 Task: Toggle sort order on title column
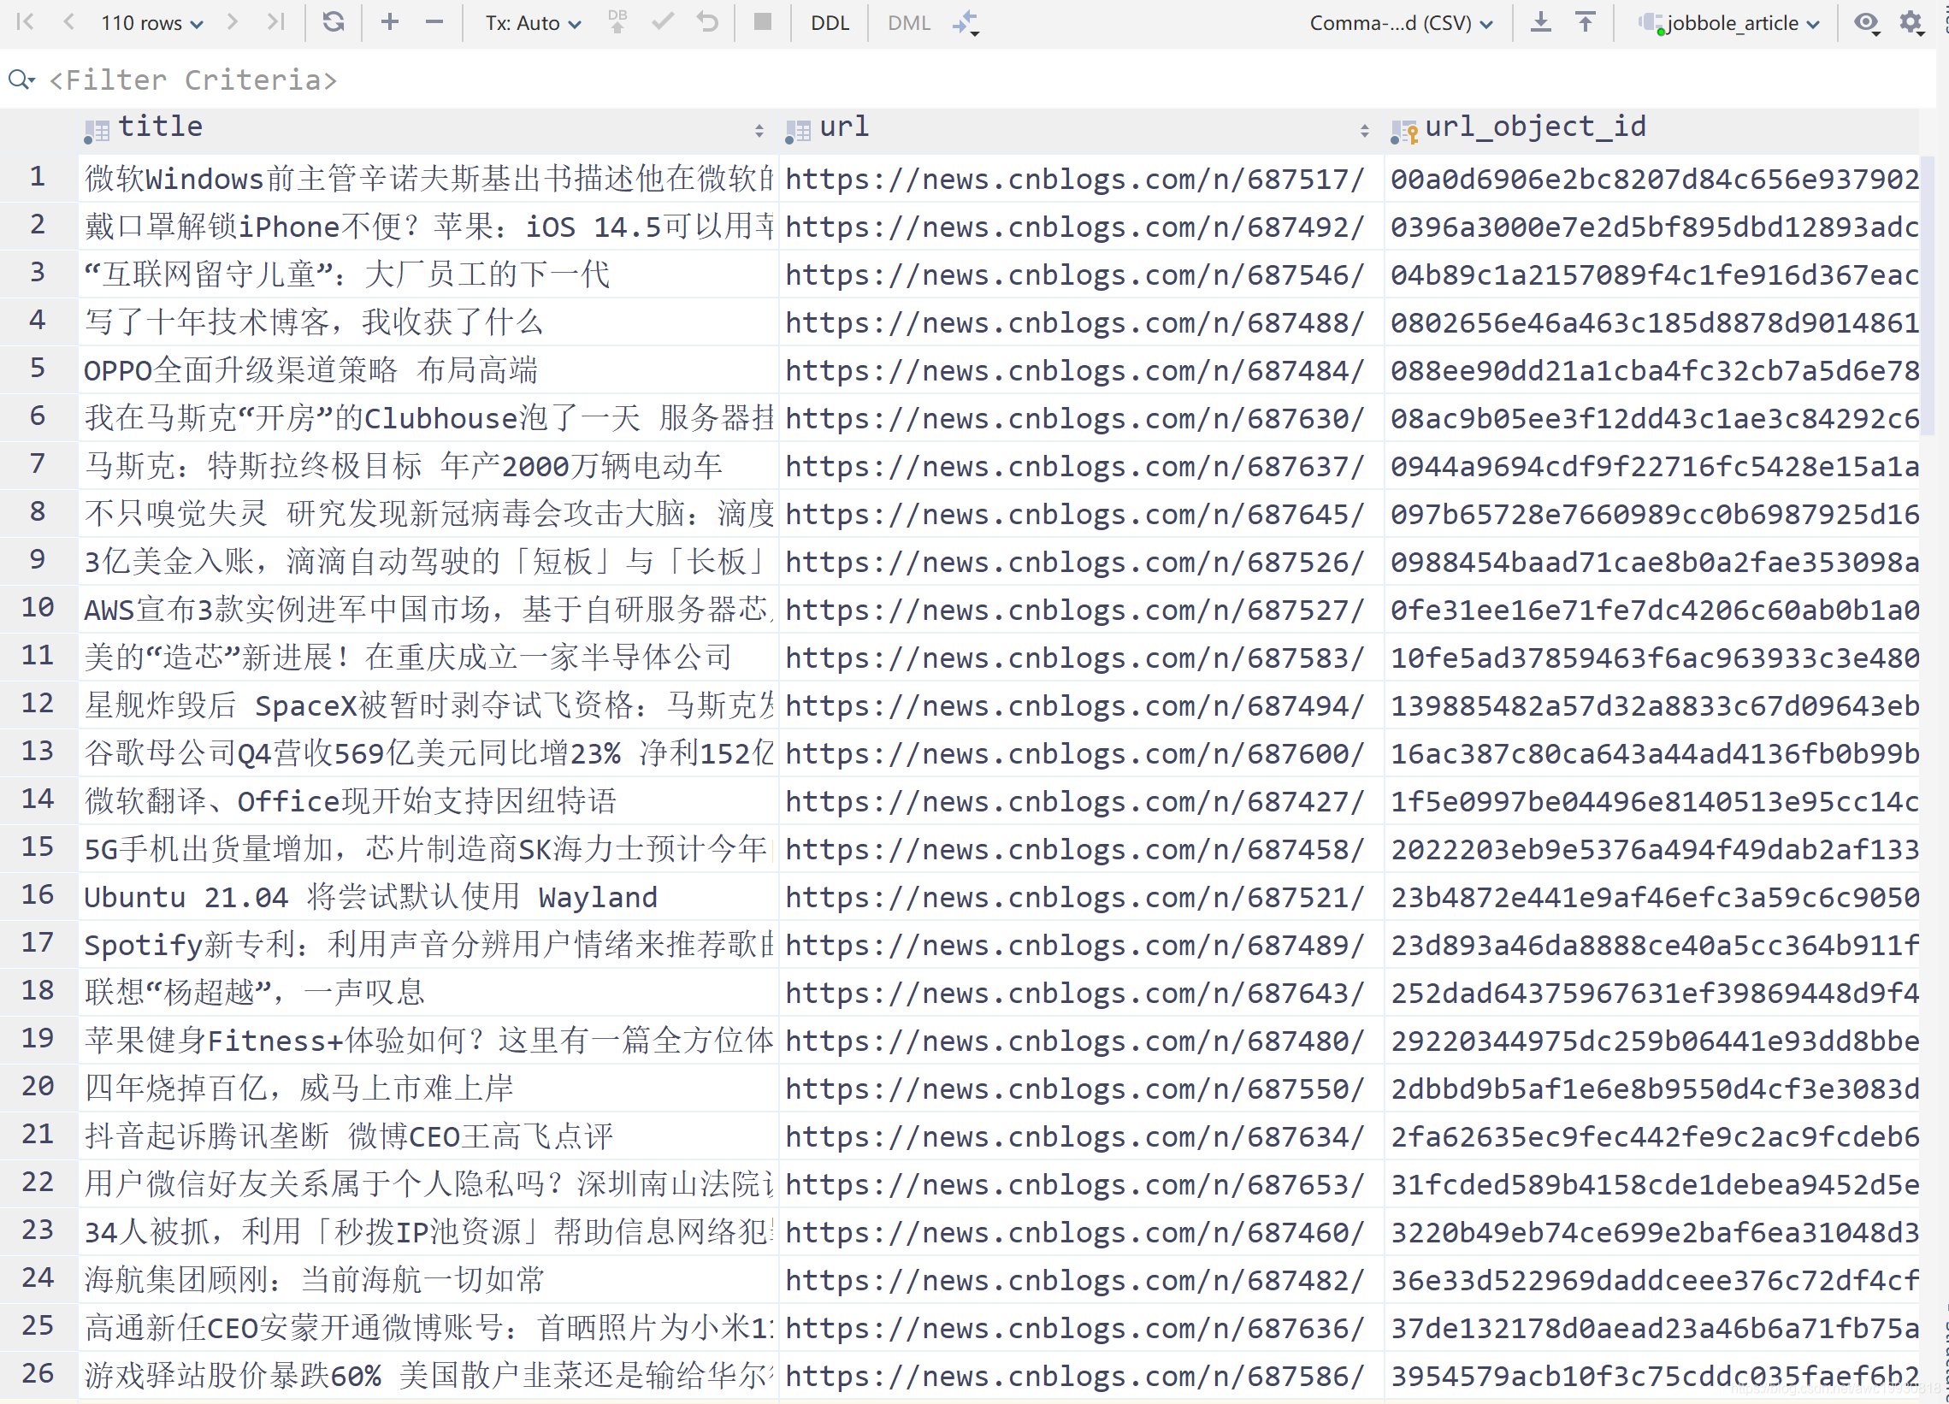759,131
